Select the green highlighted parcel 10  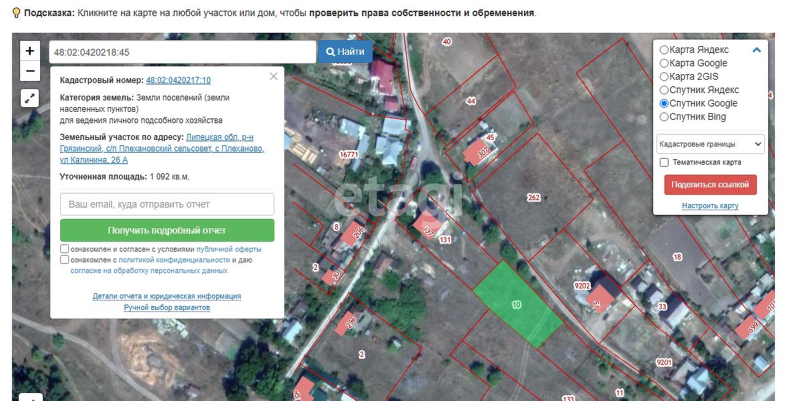pos(517,305)
